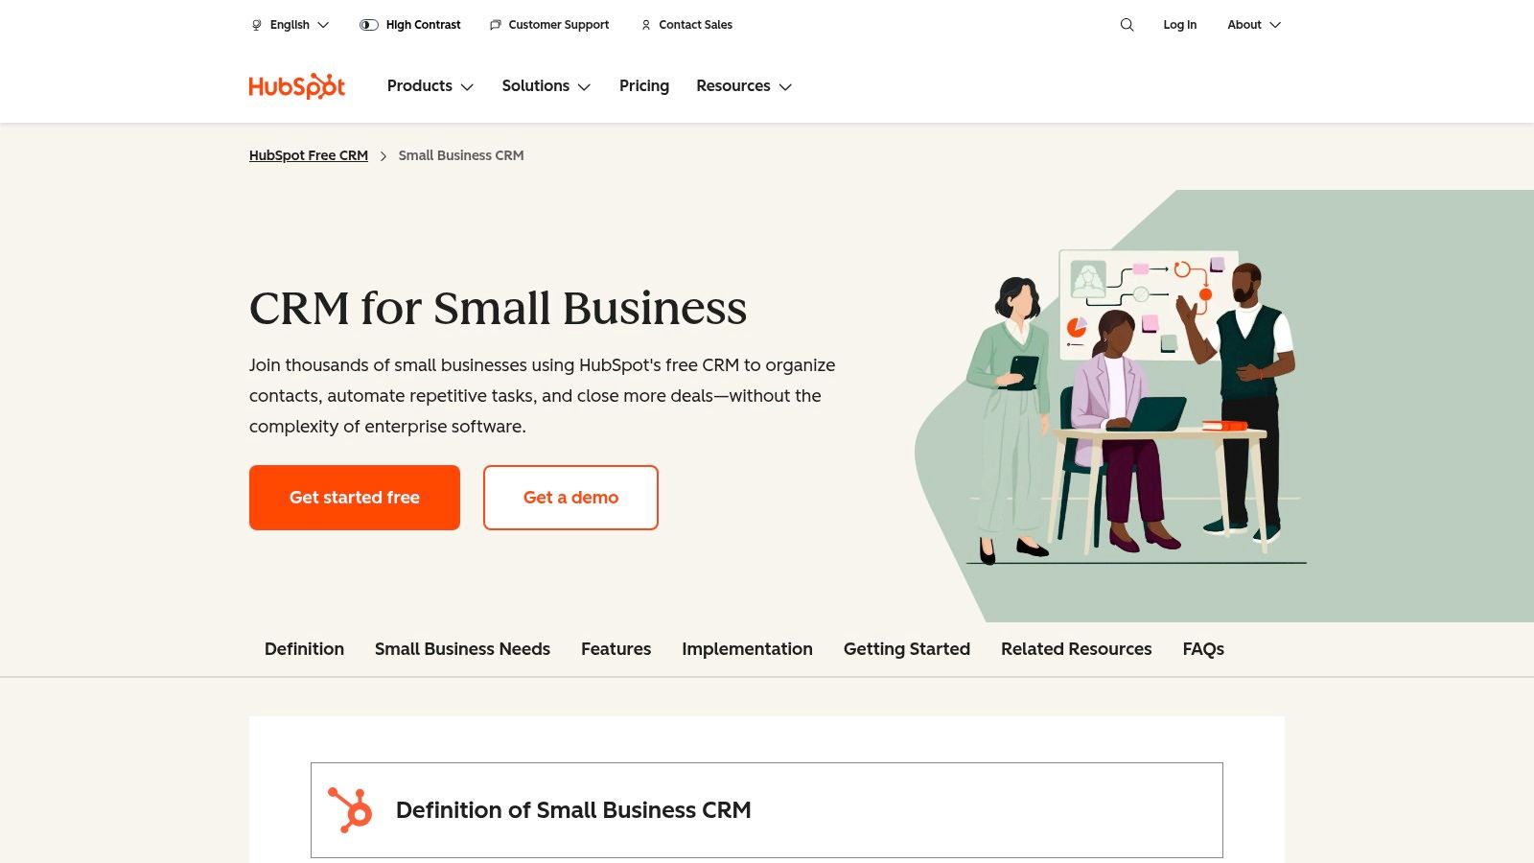Image resolution: width=1534 pixels, height=863 pixels.
Task: Click the sprocket icon beside the Definition heading
Action: coord(348,809)
